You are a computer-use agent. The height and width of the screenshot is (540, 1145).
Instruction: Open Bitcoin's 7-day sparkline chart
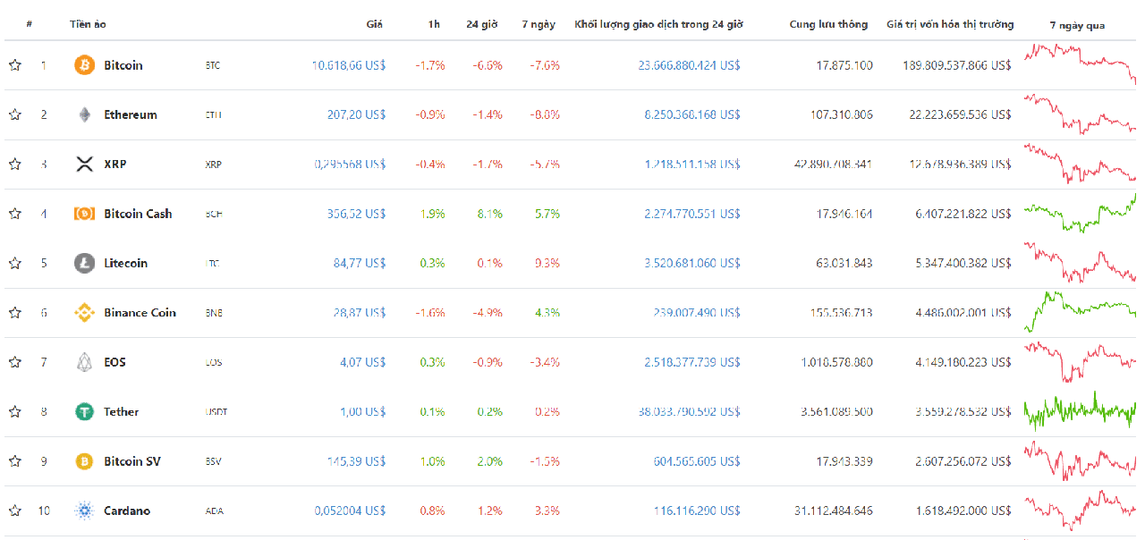click(1080, 64)
